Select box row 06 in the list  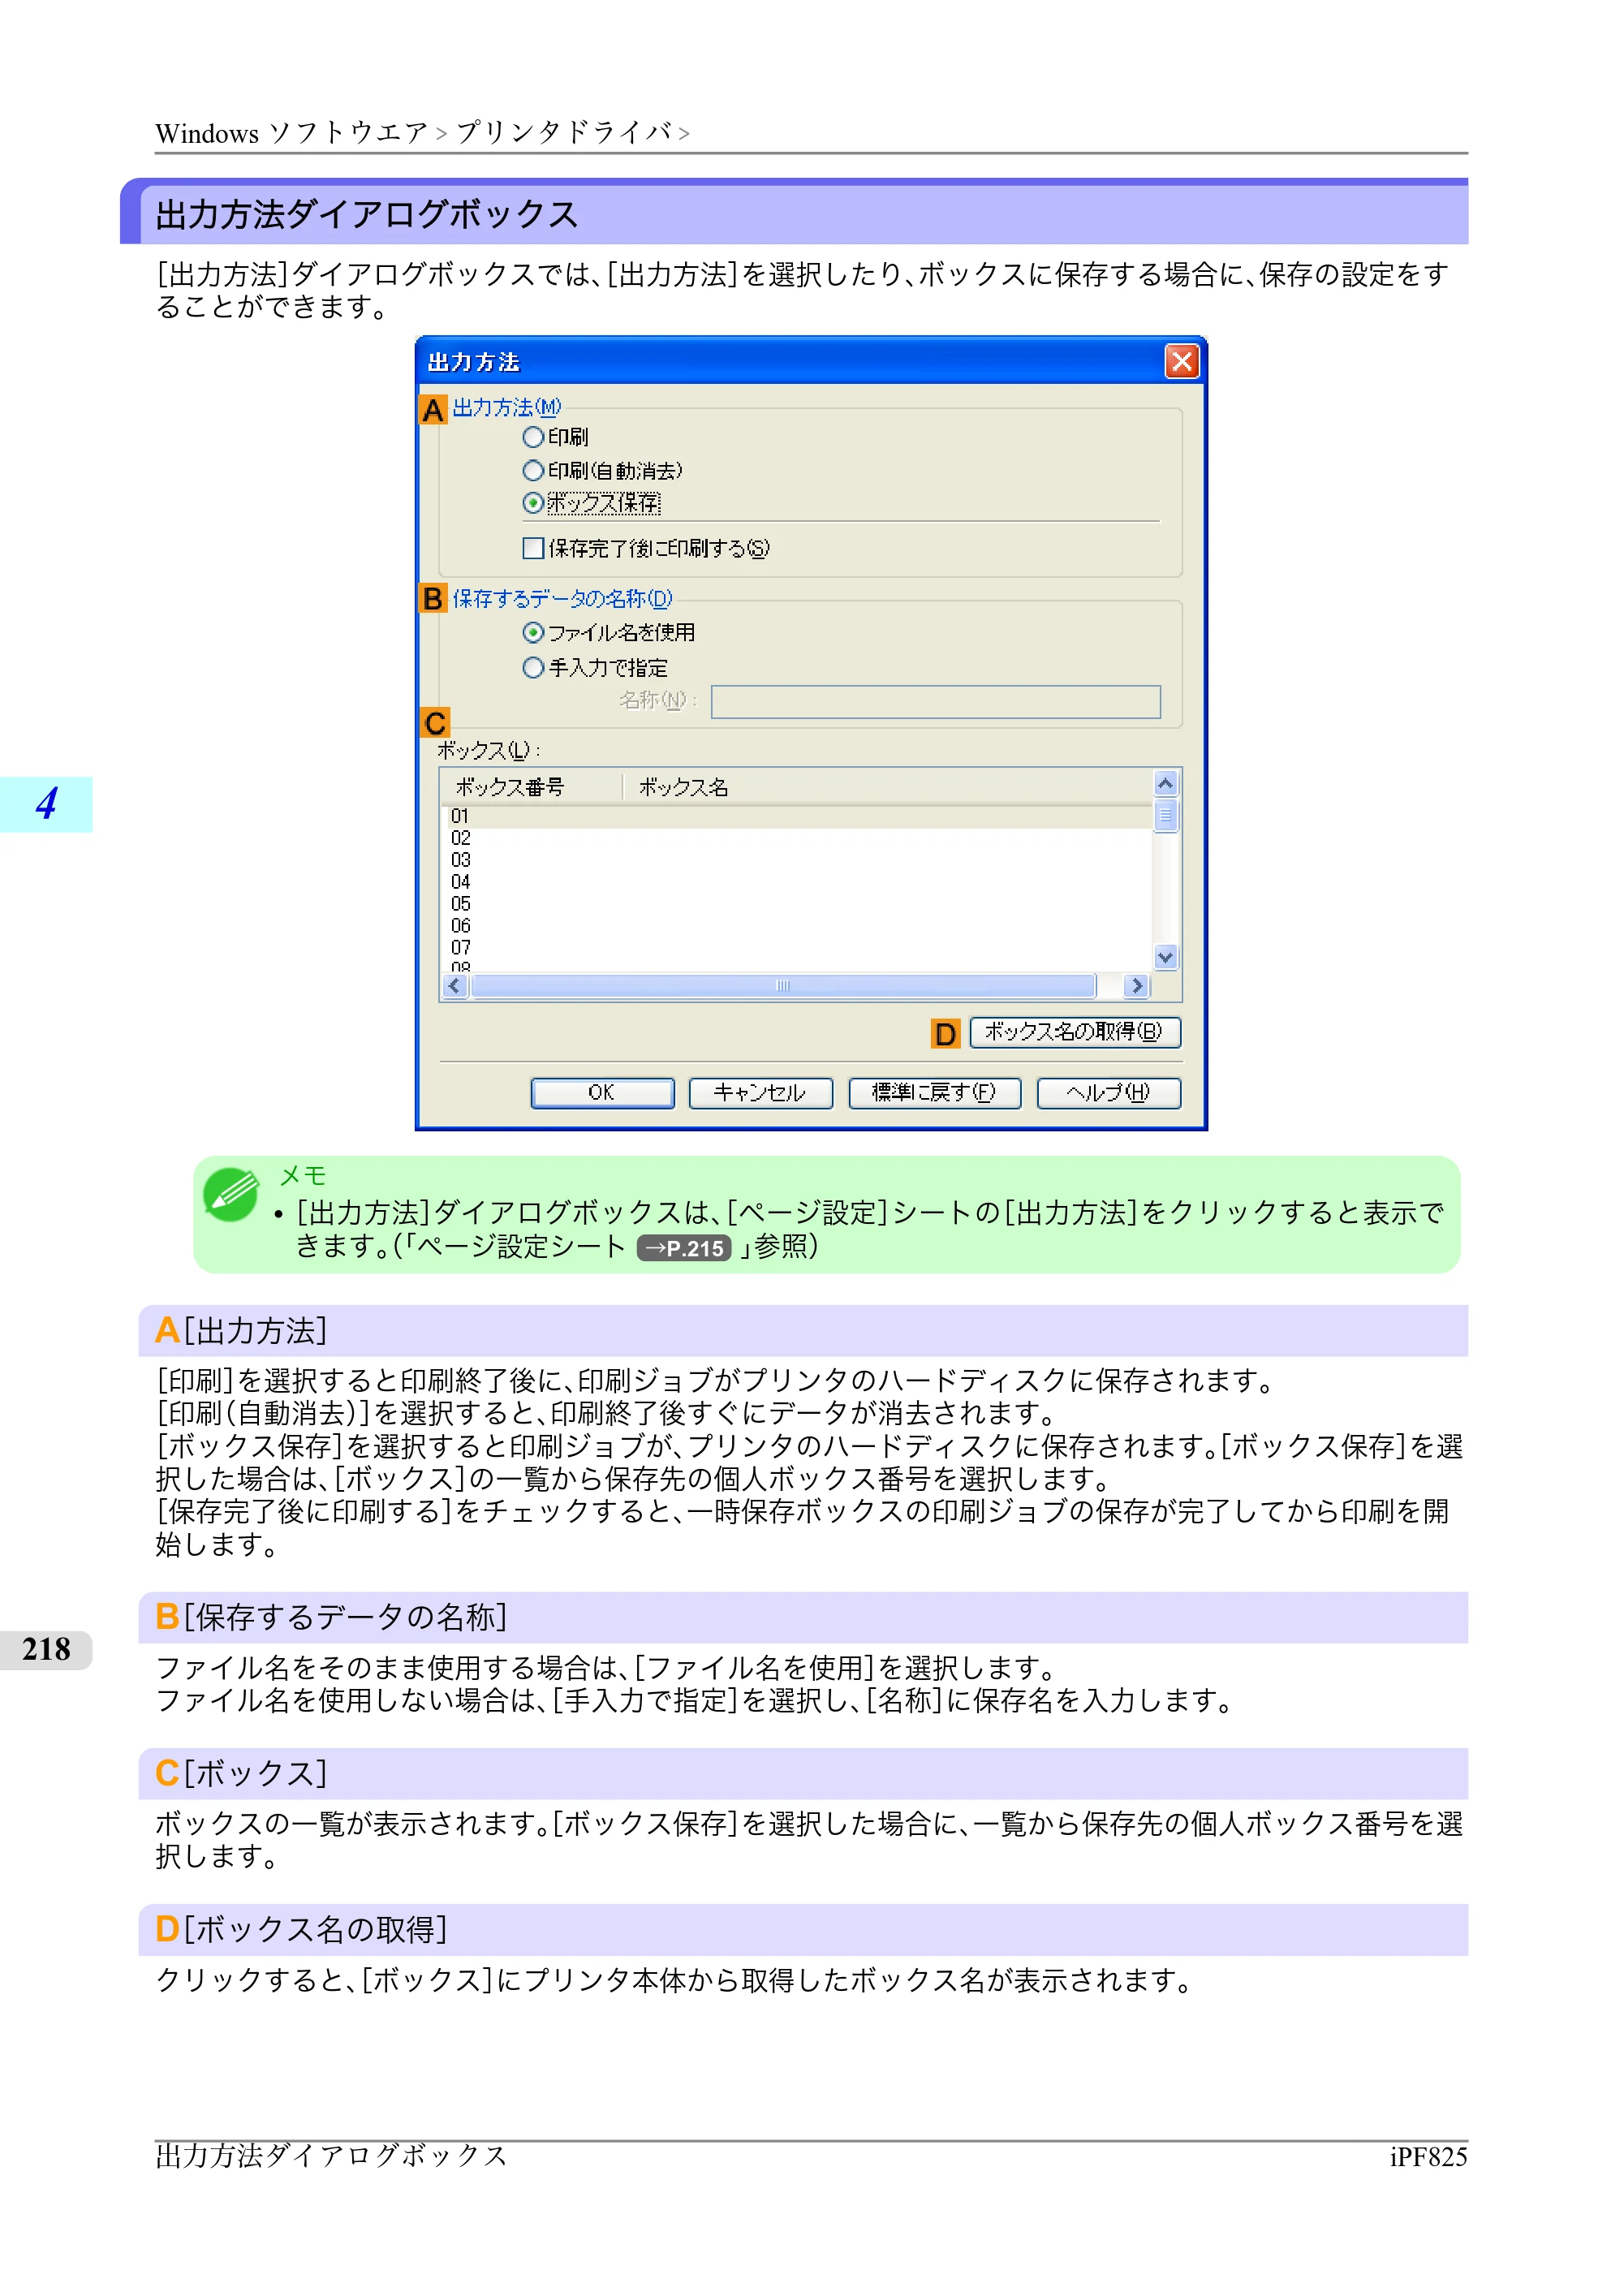tap(796, 927)
